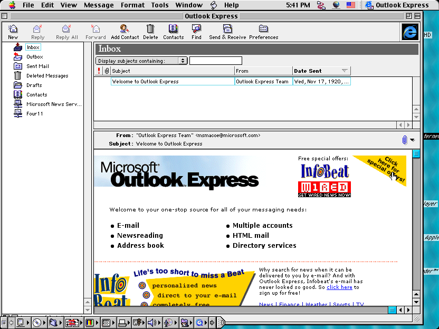This screenshot has height=329, width=439.
Task: Select the Four11 directory service
Action: [34, 114]
